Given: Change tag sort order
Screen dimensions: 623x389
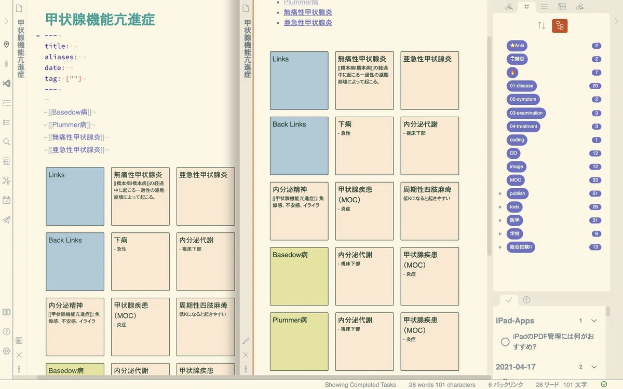Looking at the screenshot, I should (x=541, y=25).
